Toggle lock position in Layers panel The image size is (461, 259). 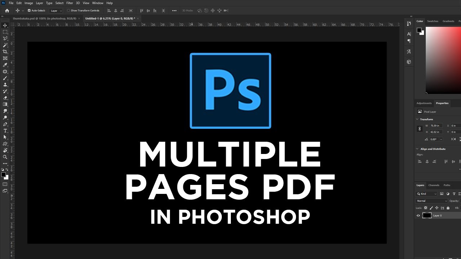[437, 208]
